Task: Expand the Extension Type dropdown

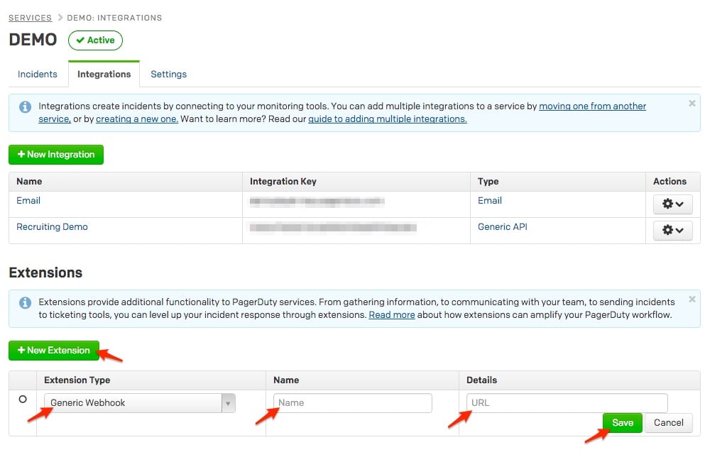Action: [228, 403]
